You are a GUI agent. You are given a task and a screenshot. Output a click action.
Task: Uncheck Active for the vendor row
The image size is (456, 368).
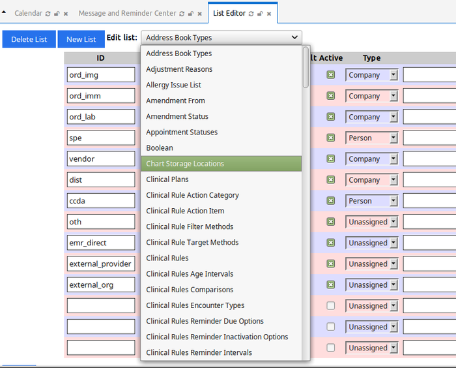pyautogui.click(x=331, y=159)
